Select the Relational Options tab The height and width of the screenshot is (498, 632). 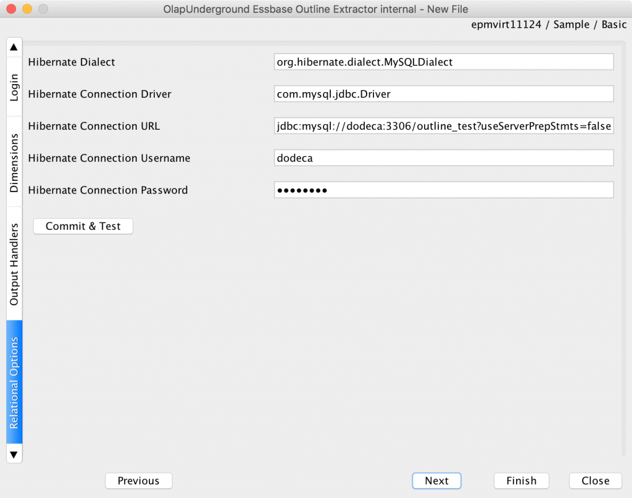[x=14, y=382]
